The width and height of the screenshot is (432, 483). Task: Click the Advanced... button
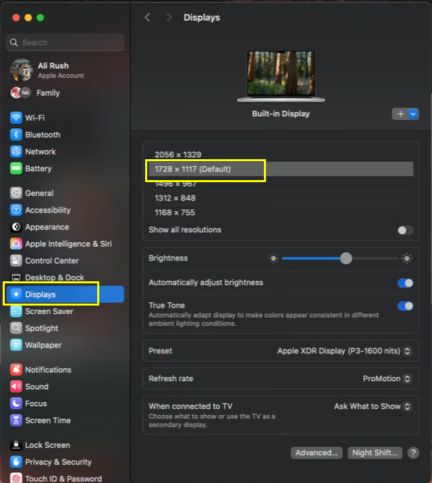317,453
